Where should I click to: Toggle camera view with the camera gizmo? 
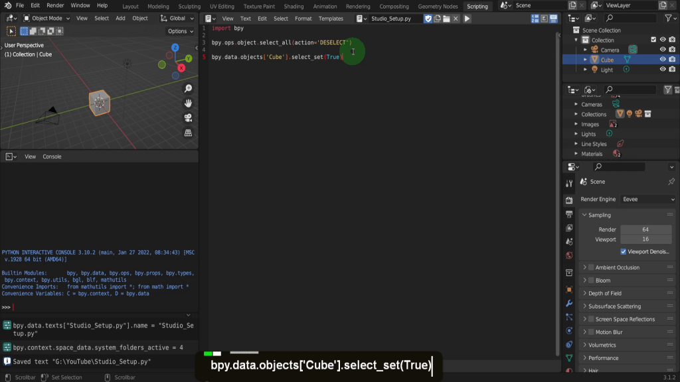pos(188,118)
